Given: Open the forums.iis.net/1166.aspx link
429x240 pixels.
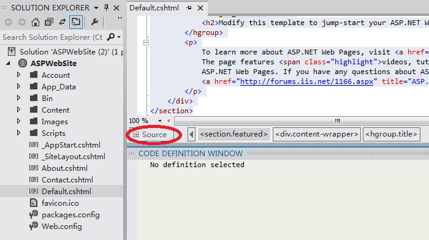Looking at the screenshot, I should click(x=306, y=81).
